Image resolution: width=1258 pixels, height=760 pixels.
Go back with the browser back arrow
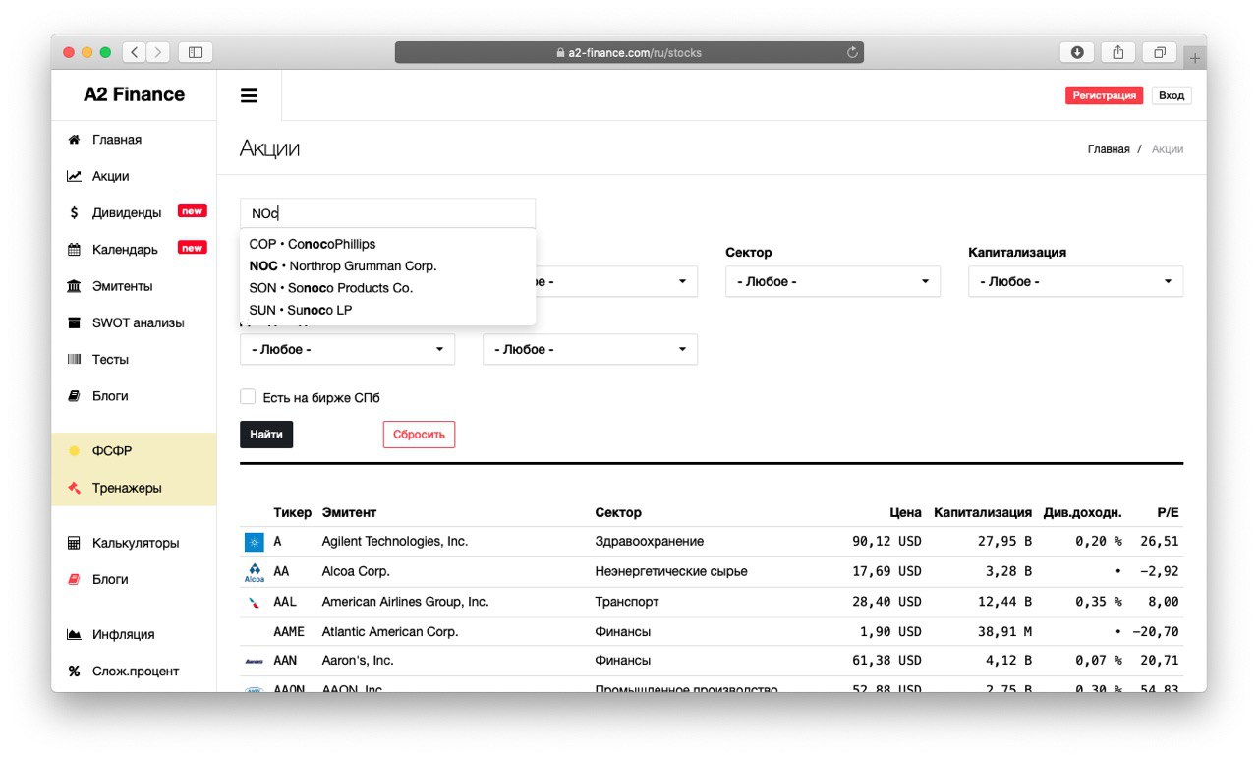pos(134,52)
